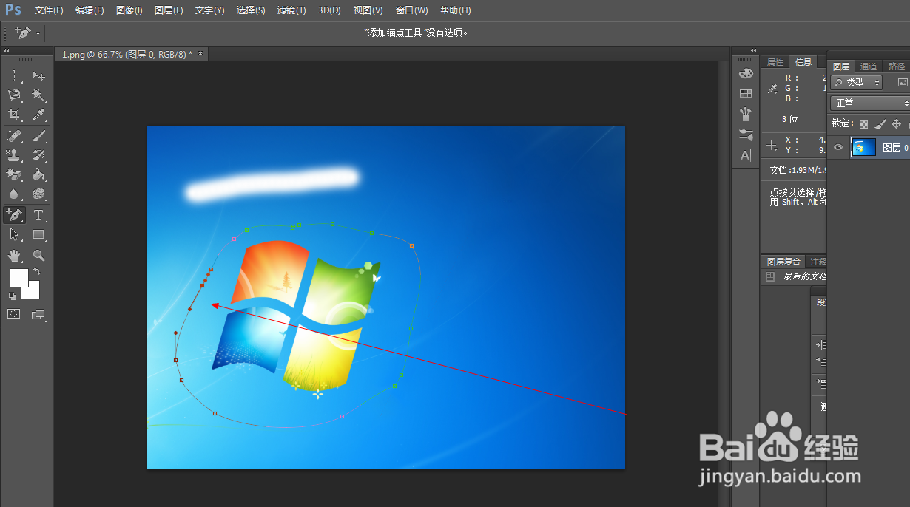910x507 pixels.
Task: Toggle pixel layer filter icon
Action: [903, 83]
